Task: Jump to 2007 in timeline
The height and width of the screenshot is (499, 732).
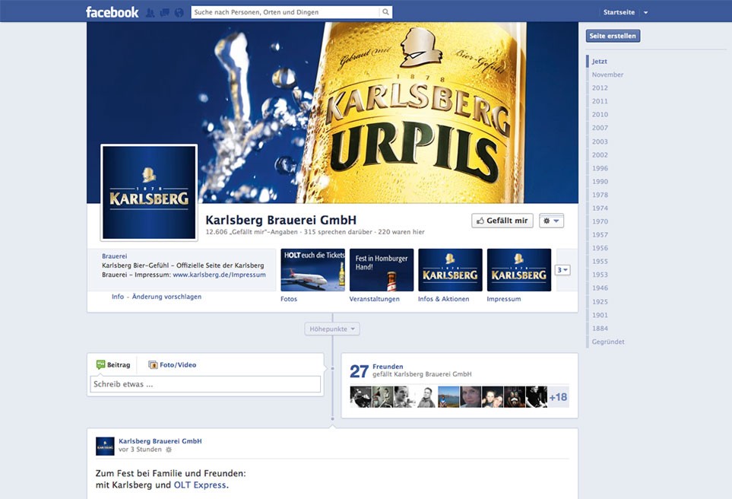Action: pyautogui.click(x=600, y=128)
